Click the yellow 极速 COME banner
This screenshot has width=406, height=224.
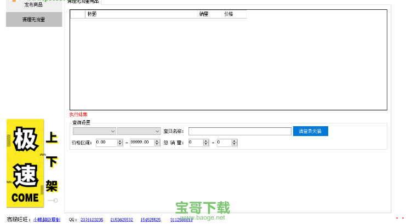pyautogui.click(x=25, y=163)
